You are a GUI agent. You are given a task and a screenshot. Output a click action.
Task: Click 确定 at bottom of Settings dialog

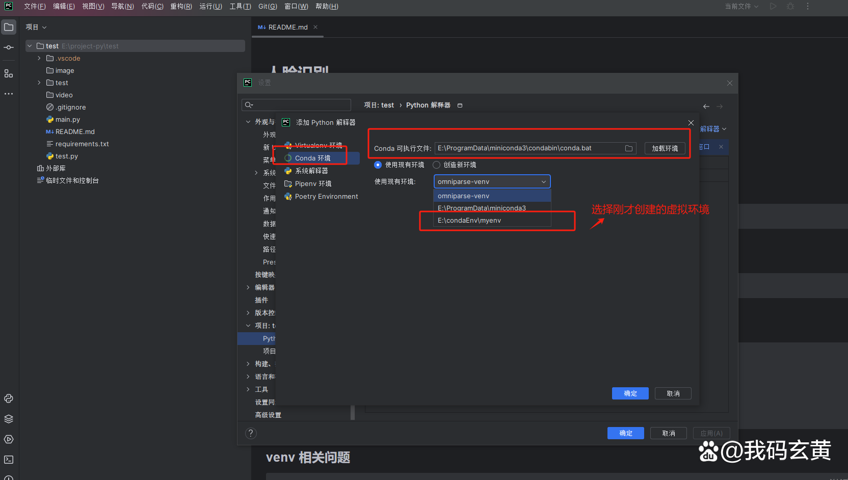tap(626, 433)
